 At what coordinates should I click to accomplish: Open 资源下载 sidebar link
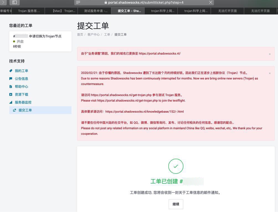(21, 94)
